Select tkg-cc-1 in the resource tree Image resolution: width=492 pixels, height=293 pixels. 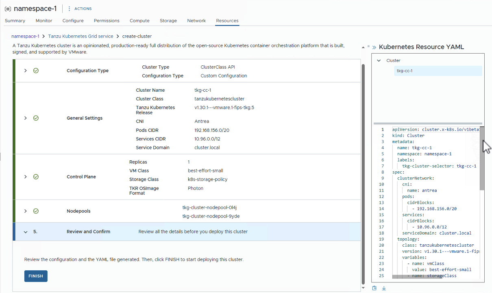405,71
